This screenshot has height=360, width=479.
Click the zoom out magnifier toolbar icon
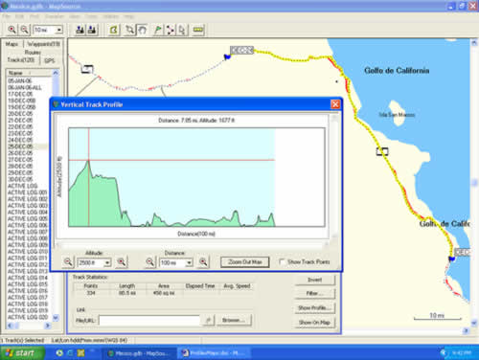(x=24, y=30)
